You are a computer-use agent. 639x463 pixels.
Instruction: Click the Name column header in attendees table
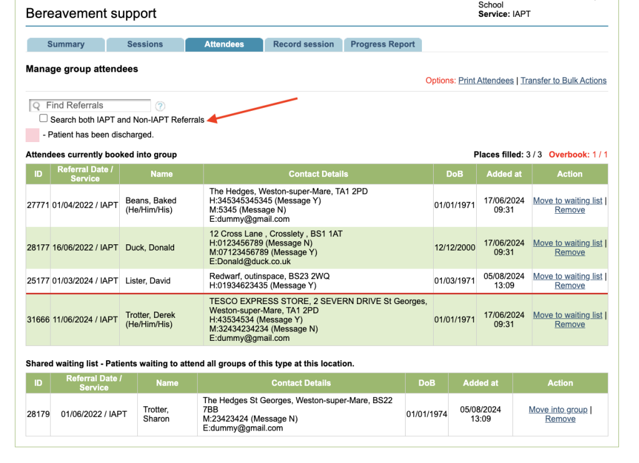(162, 174)
